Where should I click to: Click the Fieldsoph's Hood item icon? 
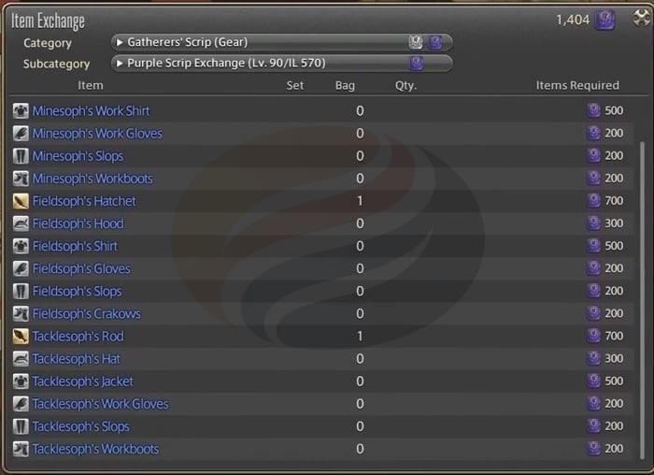point(21,223)
